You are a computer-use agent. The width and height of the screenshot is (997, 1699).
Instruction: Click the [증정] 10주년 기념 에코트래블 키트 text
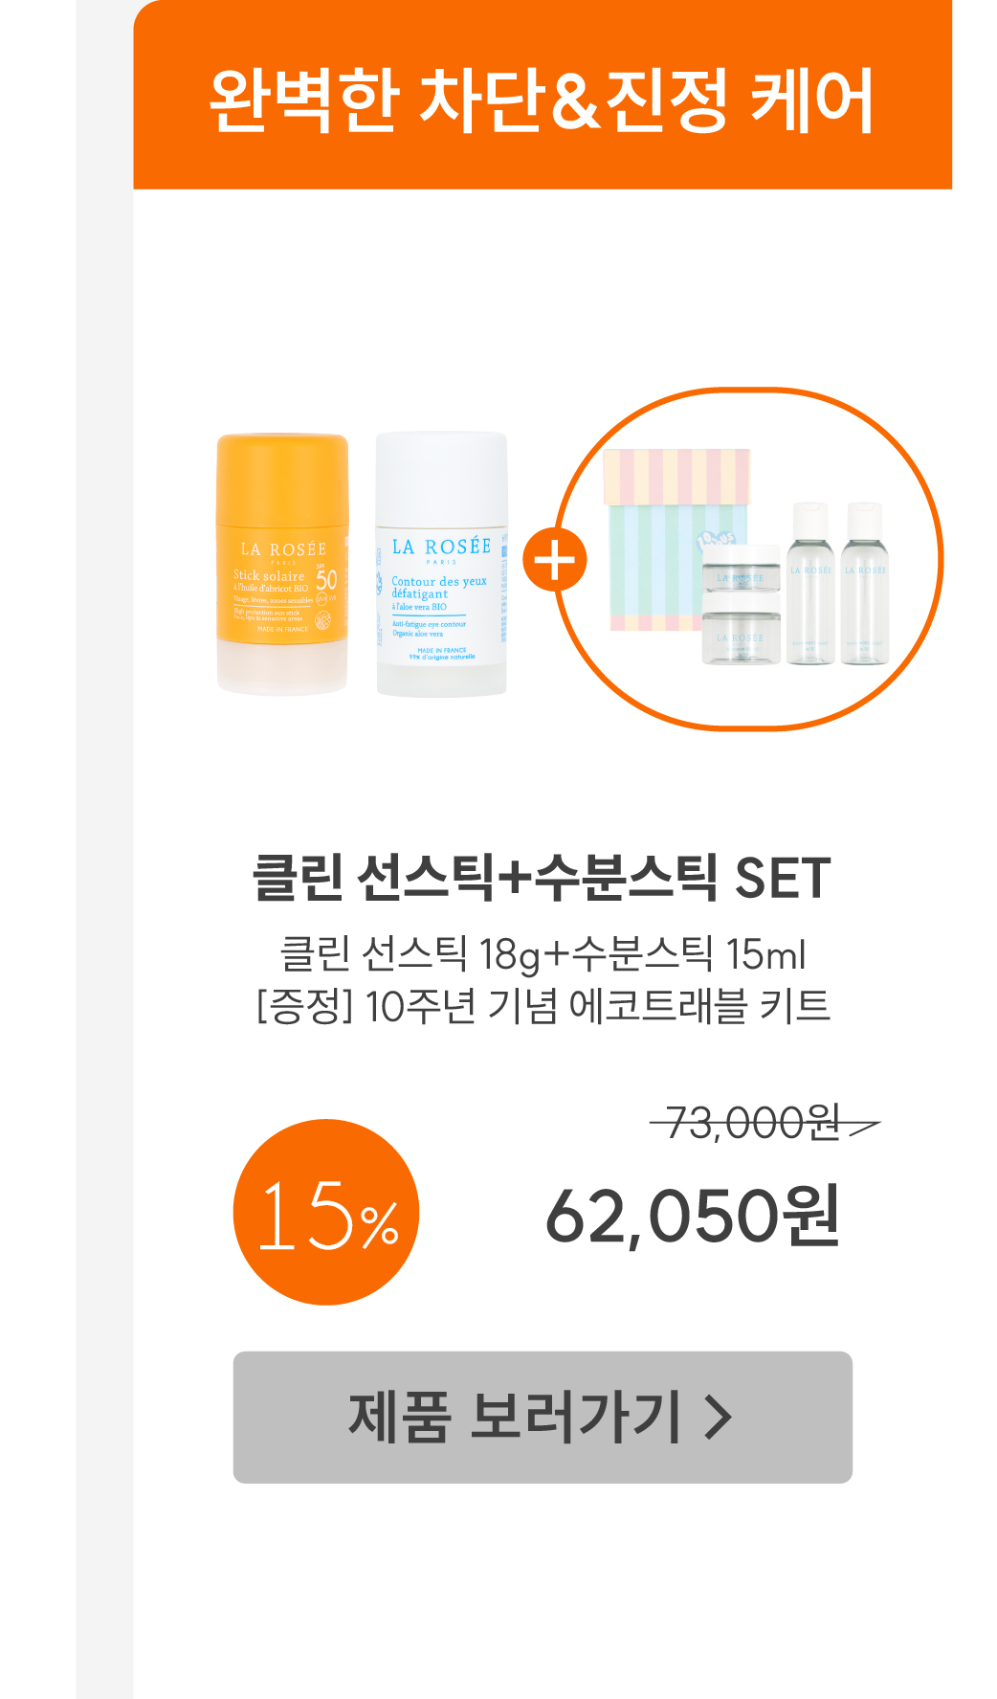(x=542, y=1006)
